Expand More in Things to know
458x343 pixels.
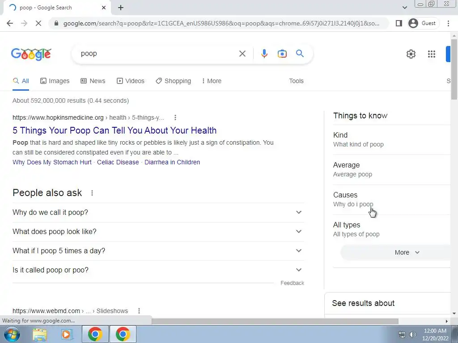click(396, 253)
